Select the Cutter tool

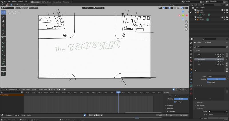pos(3,34)
